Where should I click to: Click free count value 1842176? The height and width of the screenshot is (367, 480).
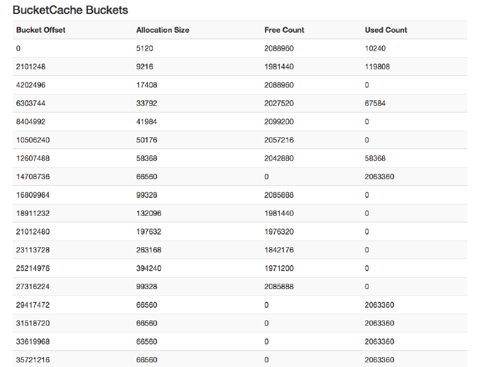point(279,250)
